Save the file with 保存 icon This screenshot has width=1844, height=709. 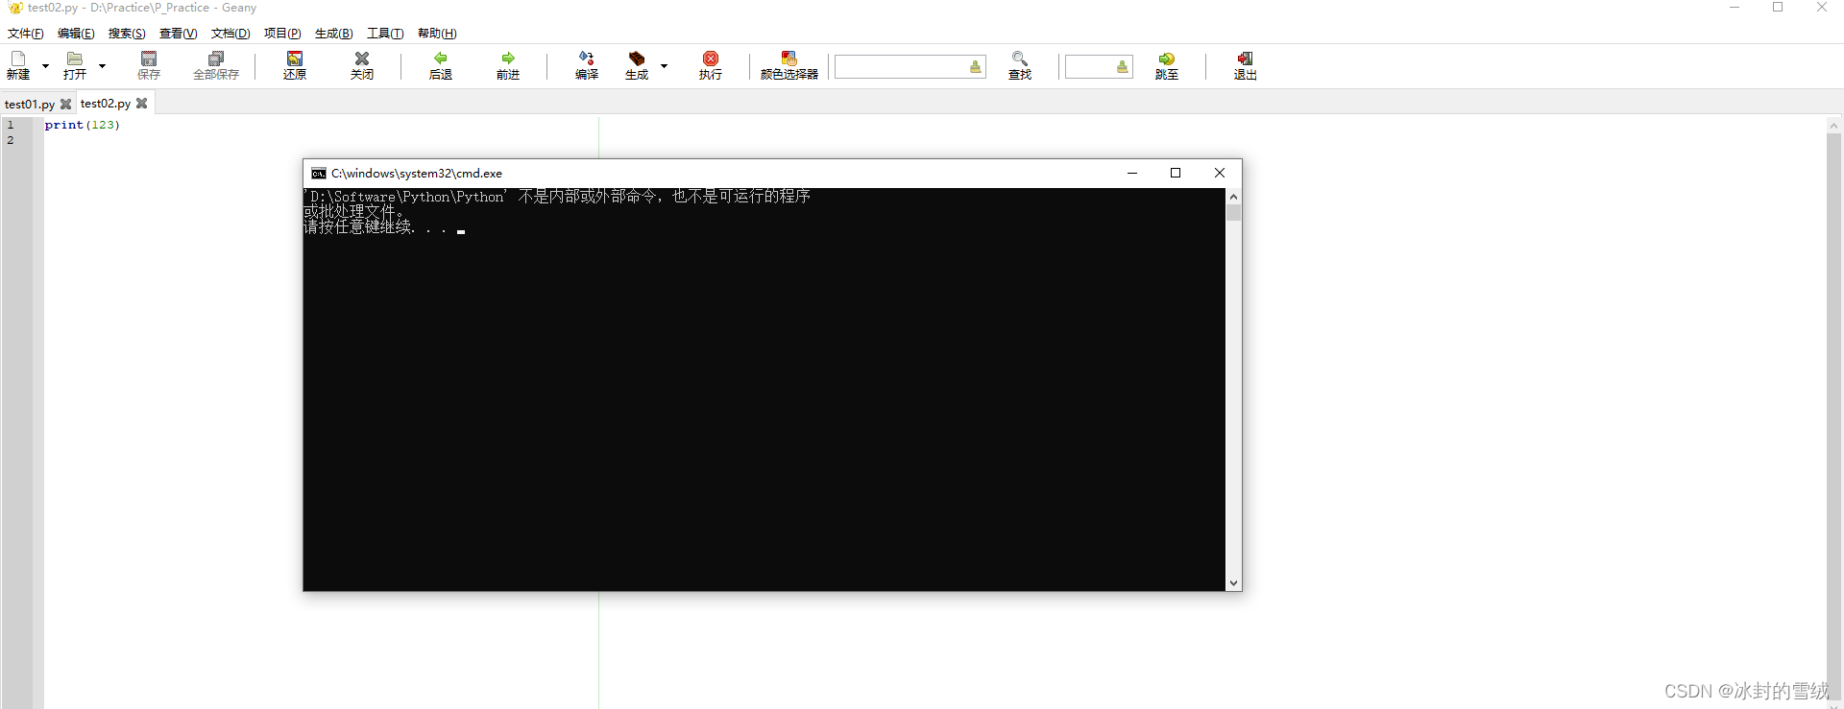(149, 65)
